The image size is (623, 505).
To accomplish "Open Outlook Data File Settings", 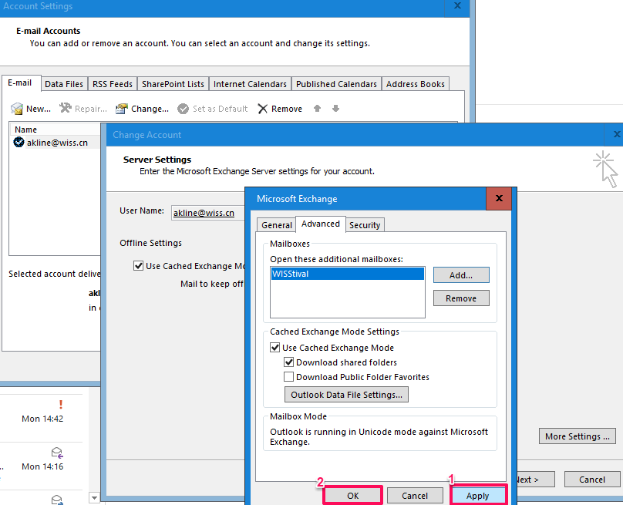I will [346, 395].
